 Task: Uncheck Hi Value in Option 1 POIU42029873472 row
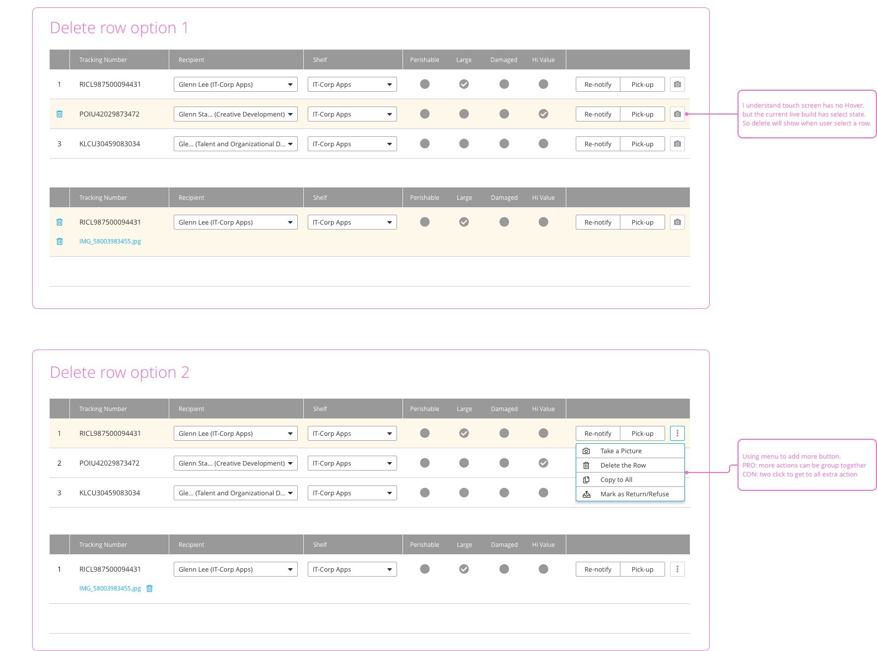(543, 114)
